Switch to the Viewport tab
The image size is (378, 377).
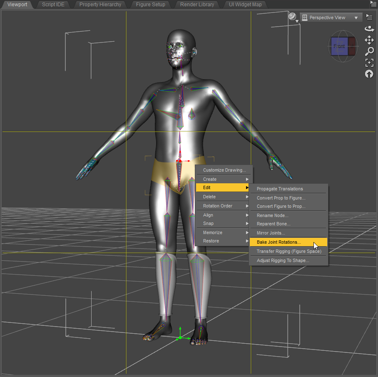point(17,4)
